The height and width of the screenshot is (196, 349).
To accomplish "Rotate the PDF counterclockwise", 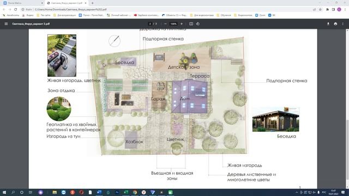I will pos(198,24).
